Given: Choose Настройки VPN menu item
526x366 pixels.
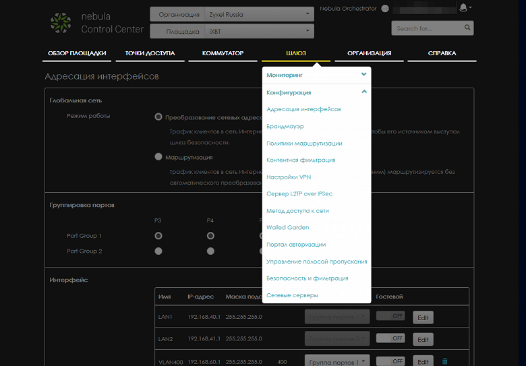Looking at the screenshot, I should coord(289,177).
